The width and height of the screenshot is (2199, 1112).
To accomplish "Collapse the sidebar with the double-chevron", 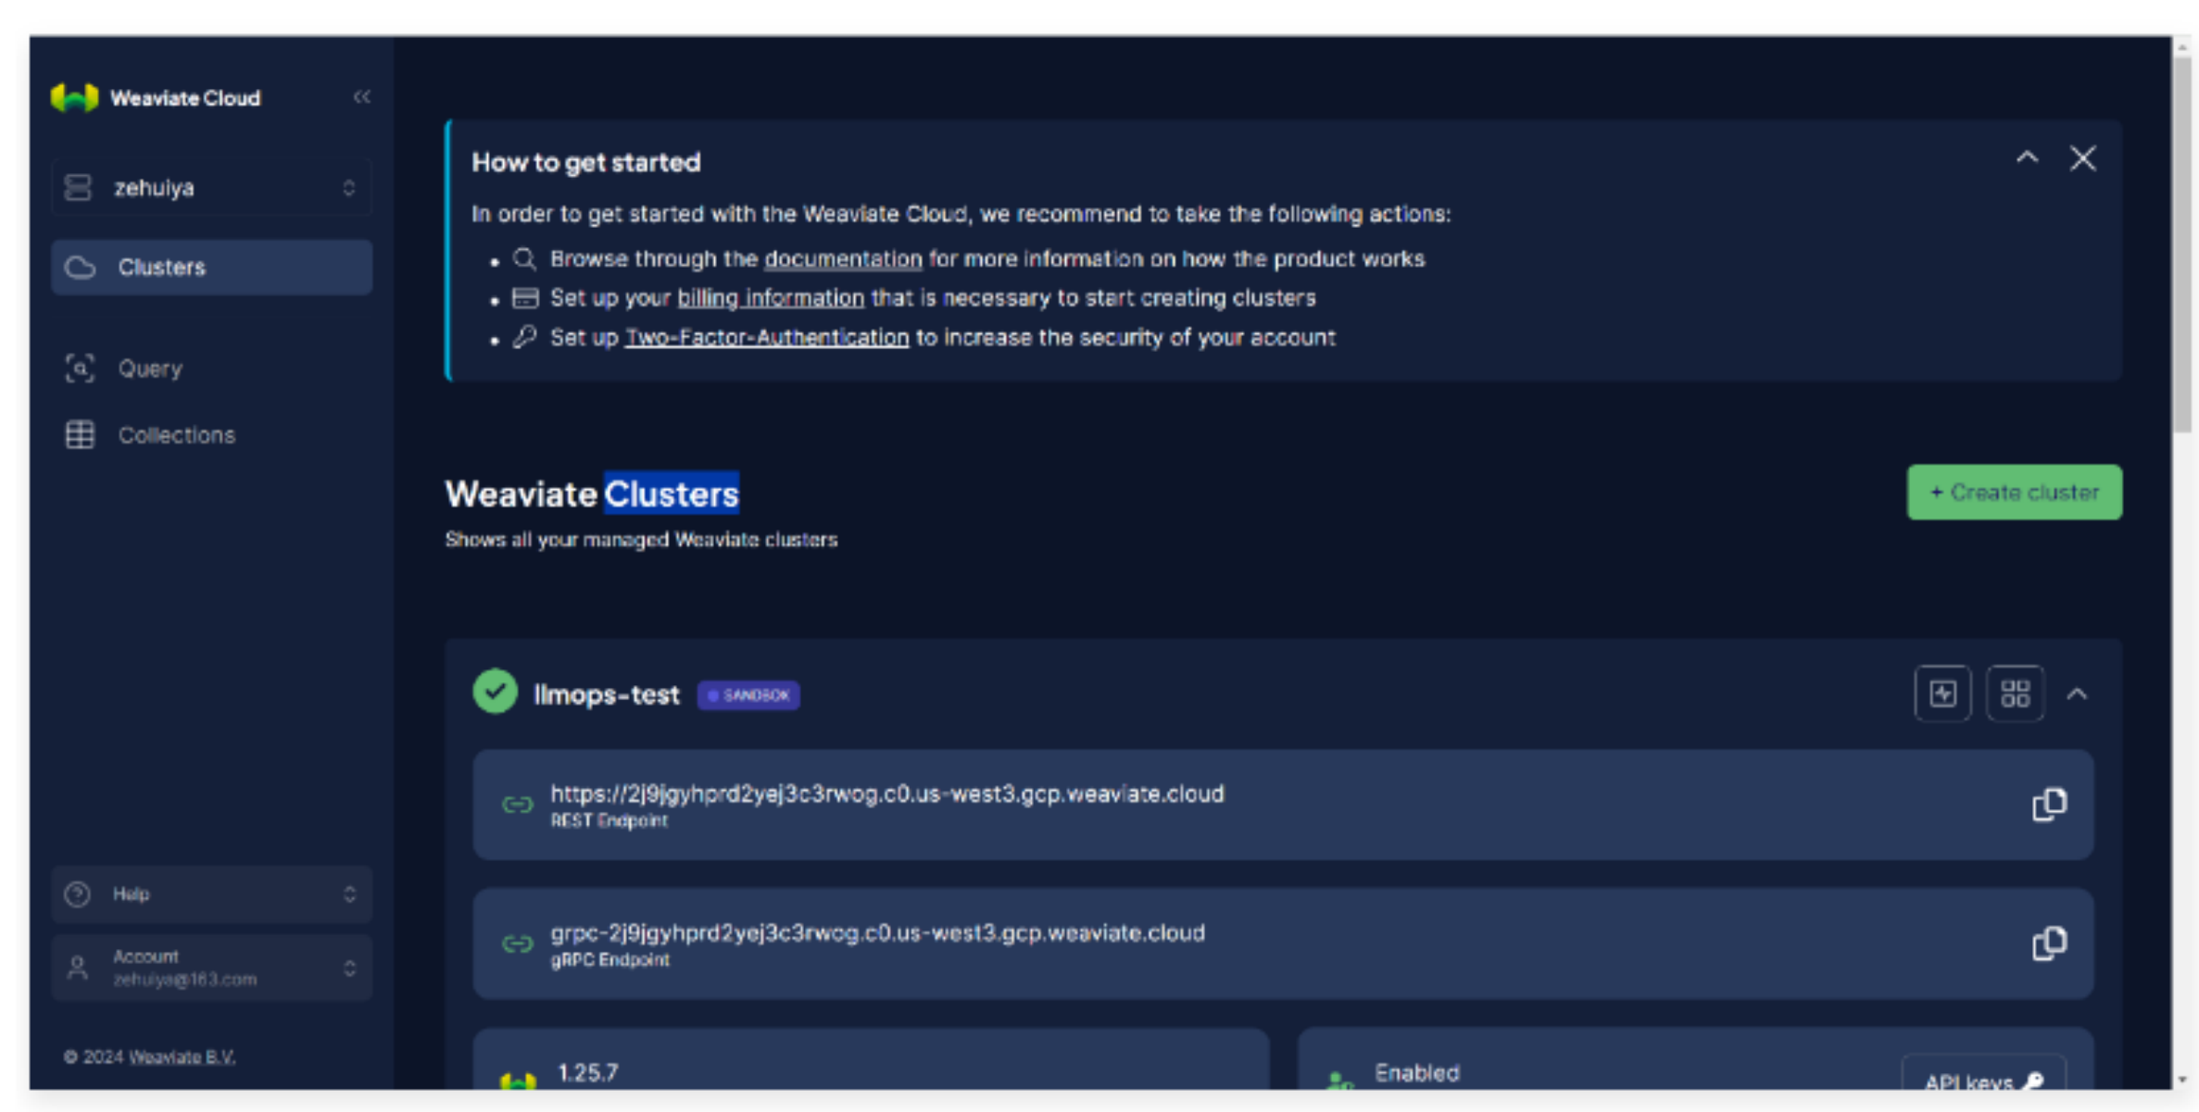I will pos(362,96).
